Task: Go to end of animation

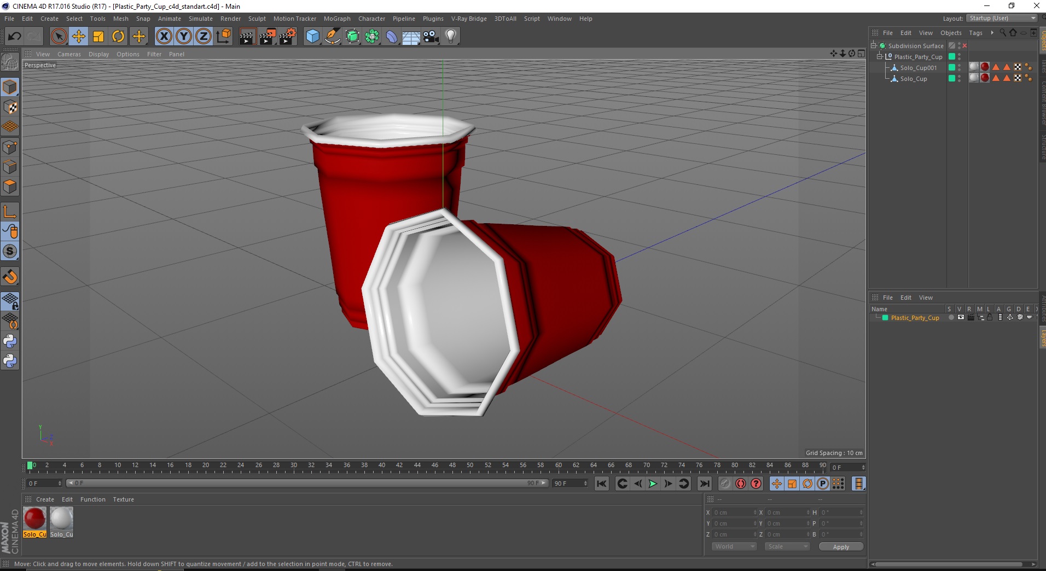Action: [x=705, y=483]
